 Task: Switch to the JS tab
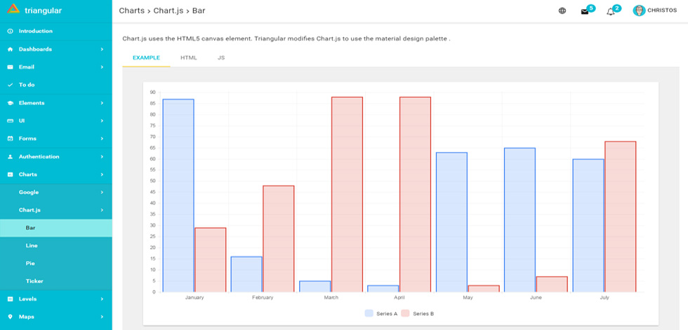pos(221,57)
